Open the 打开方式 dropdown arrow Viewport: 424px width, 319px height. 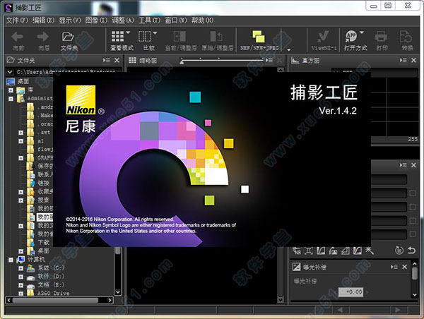coord(362,32)
